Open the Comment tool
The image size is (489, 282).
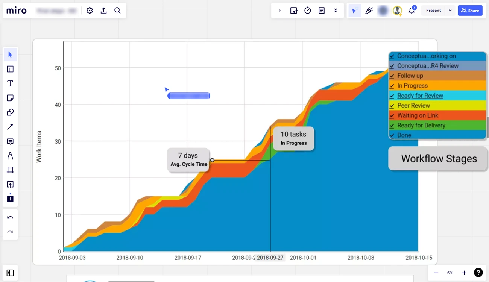point(10,141)
